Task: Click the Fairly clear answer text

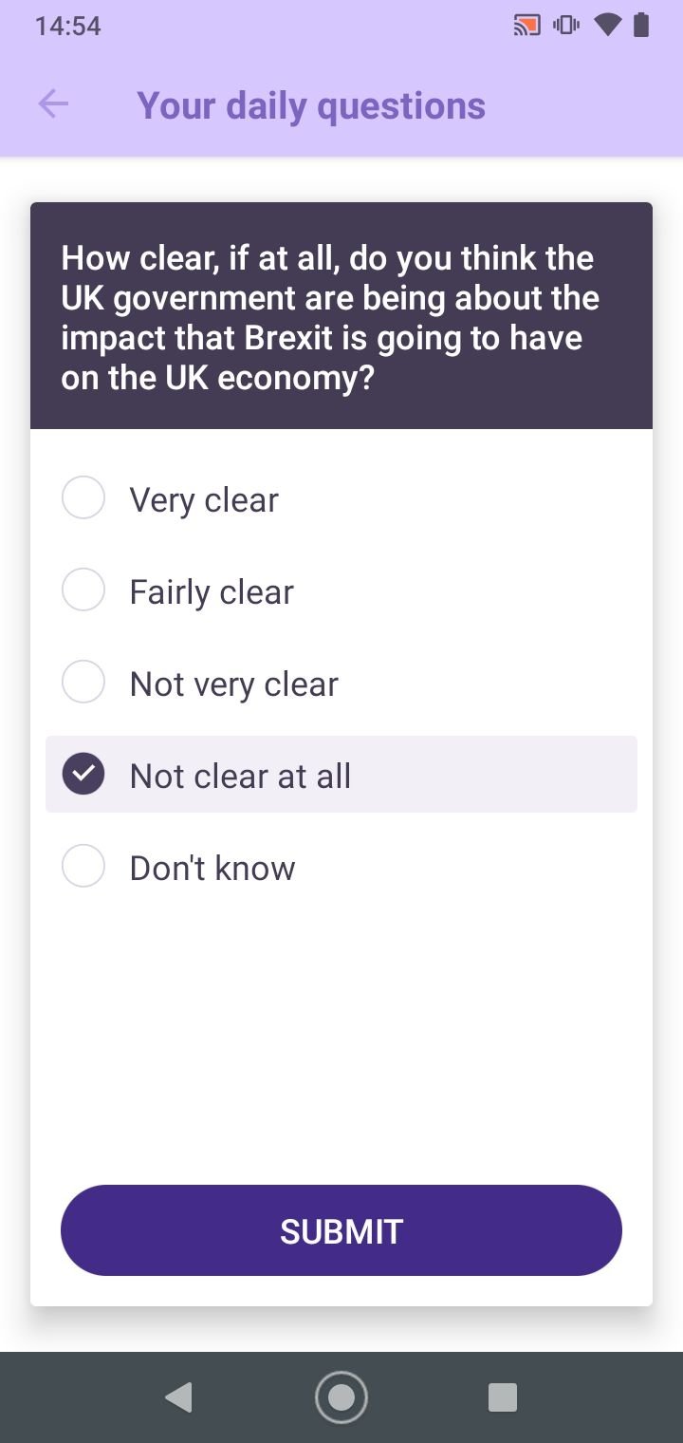Action: point(212,591)
